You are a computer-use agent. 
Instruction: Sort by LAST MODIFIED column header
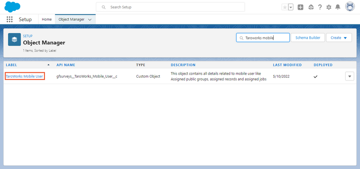287,65
